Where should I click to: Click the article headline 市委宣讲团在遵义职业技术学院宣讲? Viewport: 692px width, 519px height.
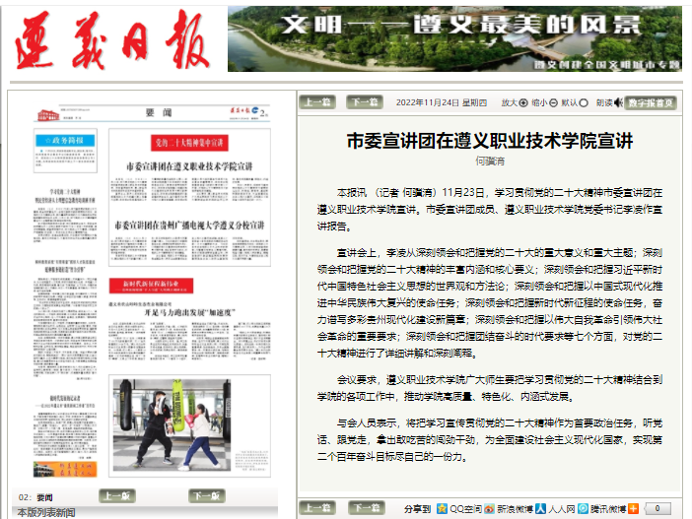click(x=490, y=141)
